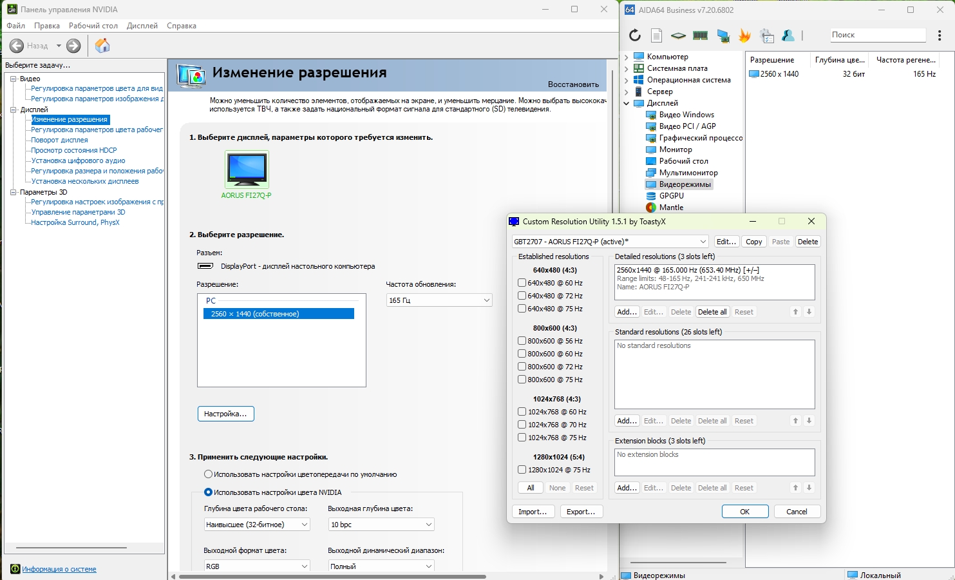Click the user silhouette icon in AIDA64 toolbar
955x580 pixels.
[x=788, y=35]
